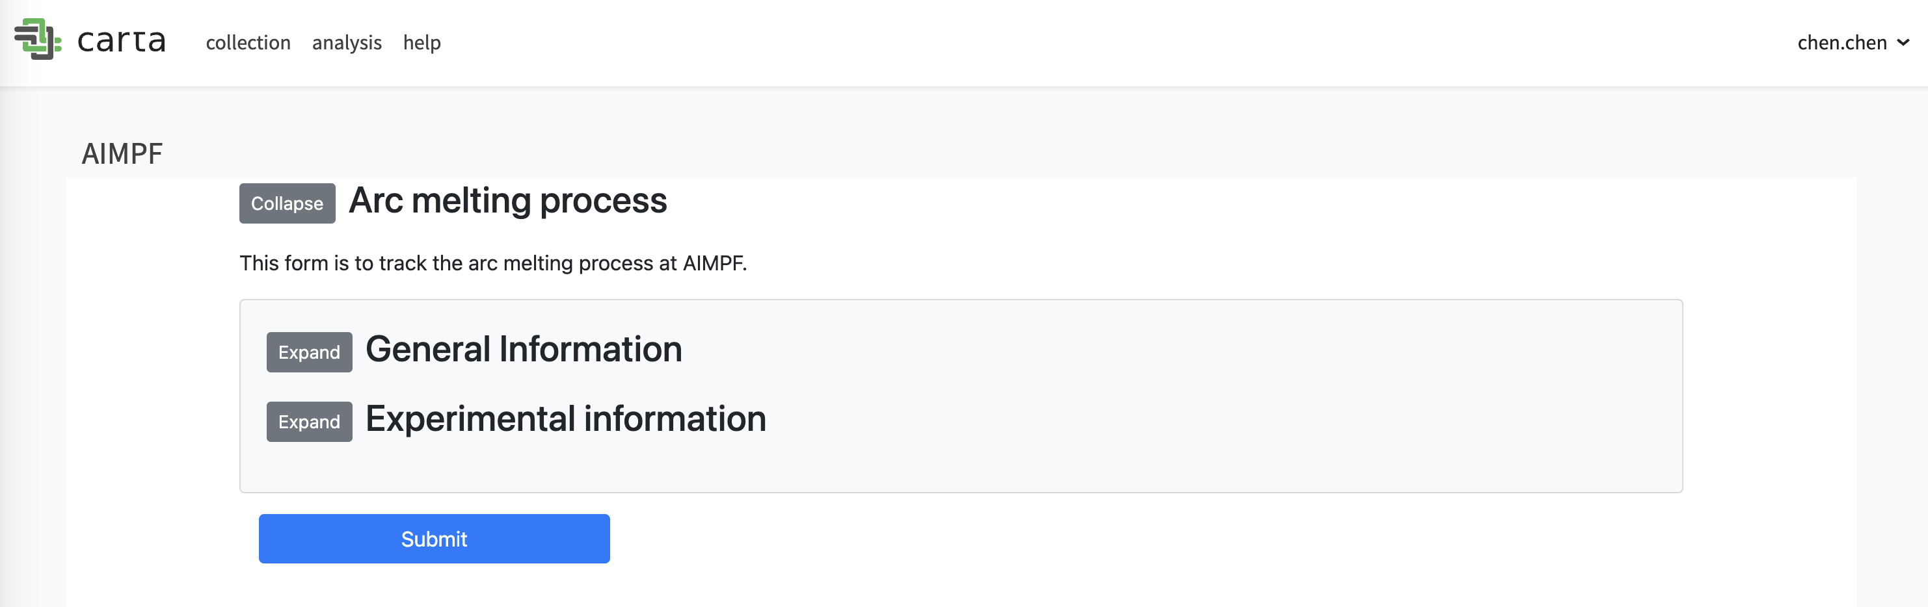Image resolution: width=1928 pixels, height=607 pixels.
Task: Expand the Experimental information section
Action: 309,422
